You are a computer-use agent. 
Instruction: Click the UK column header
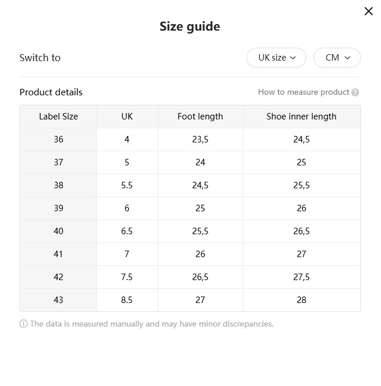point(127,117)
